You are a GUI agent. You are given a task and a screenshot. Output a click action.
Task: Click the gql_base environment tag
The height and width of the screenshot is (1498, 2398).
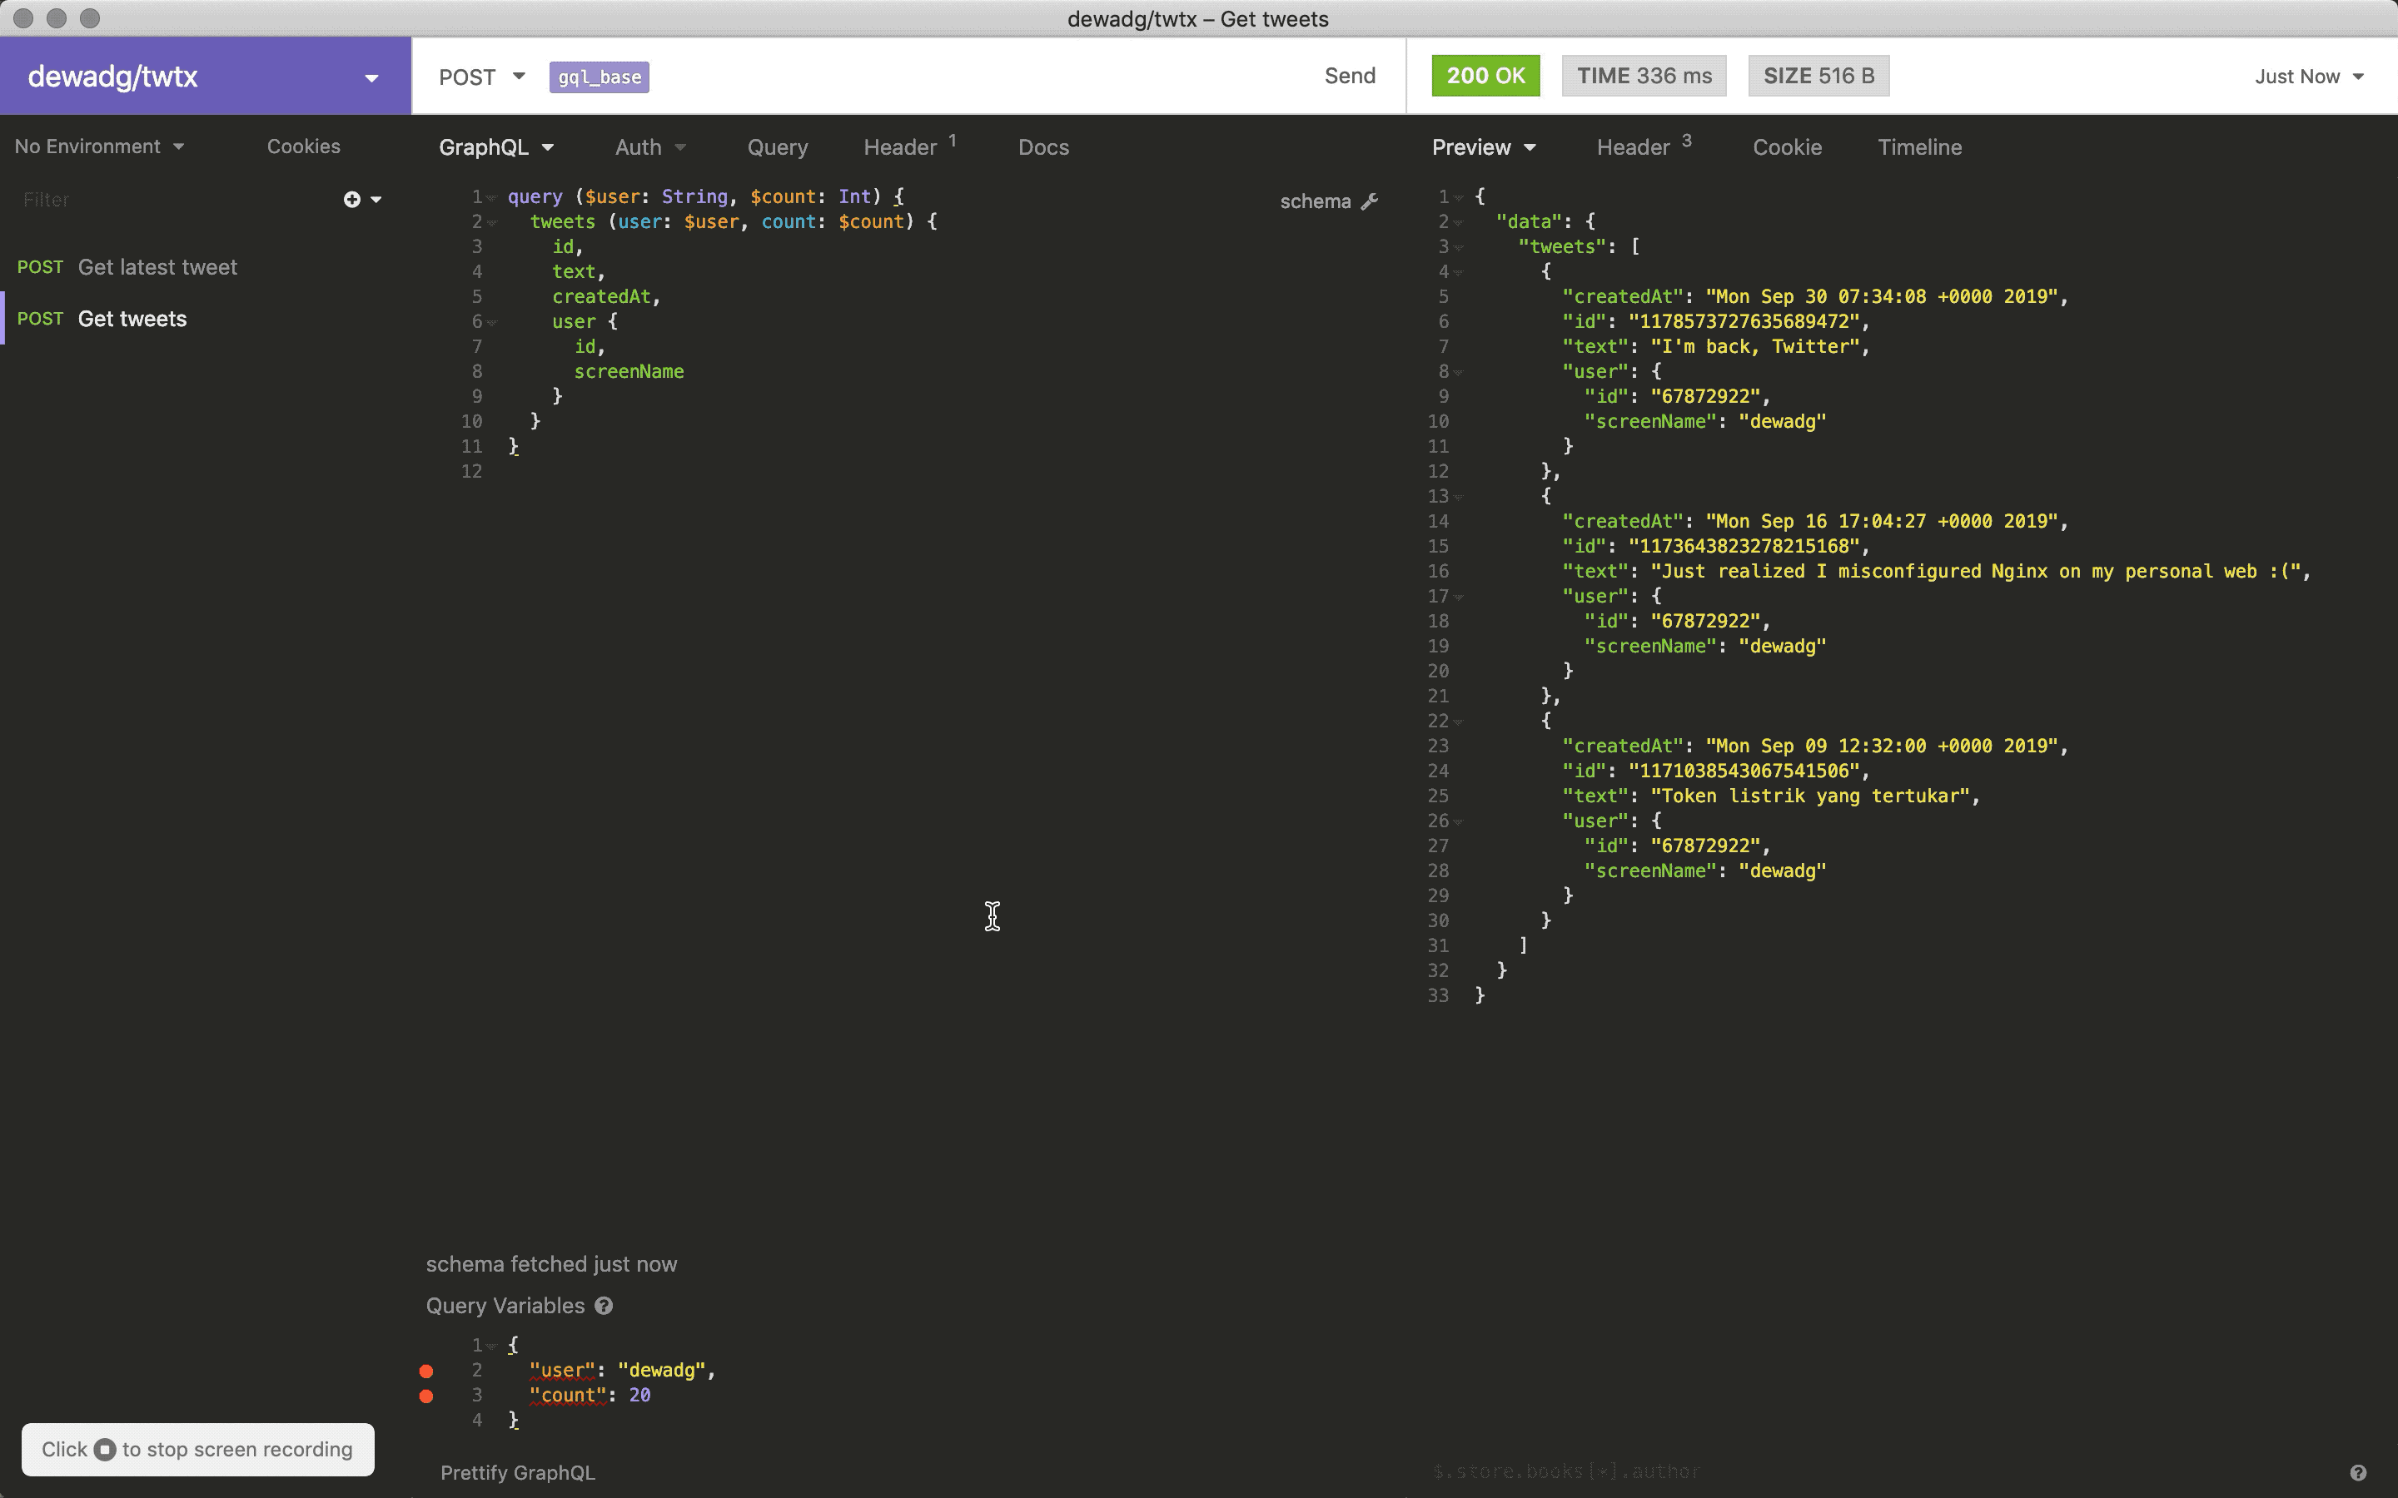pyautogui.click(x=599, y=77)
